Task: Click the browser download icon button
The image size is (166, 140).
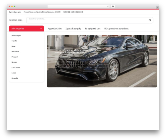Action: 113,7
